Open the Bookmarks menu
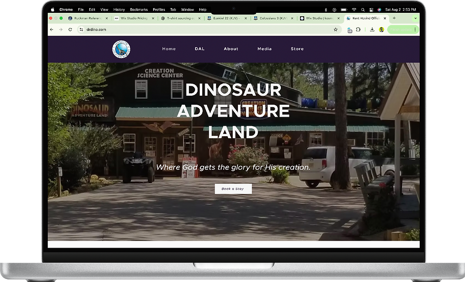 click(x=139, y=10)
